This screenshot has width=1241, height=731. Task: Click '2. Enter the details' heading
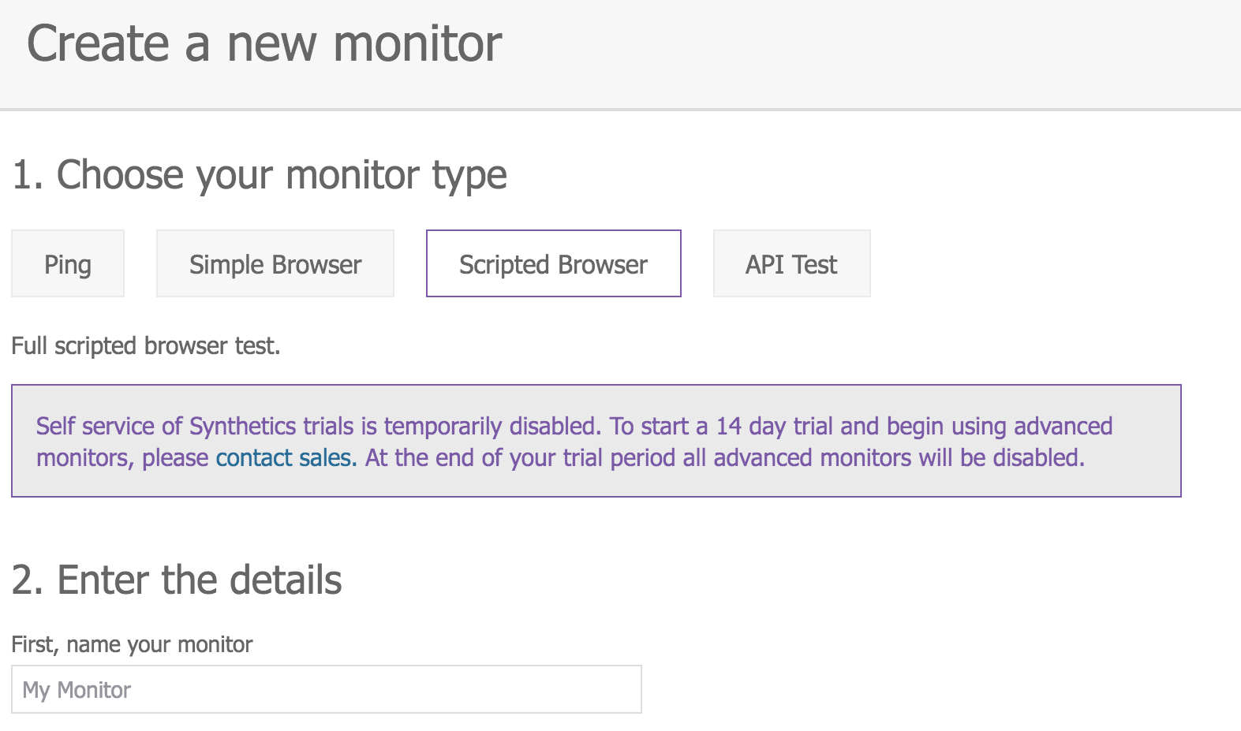(x=177, y=580)
